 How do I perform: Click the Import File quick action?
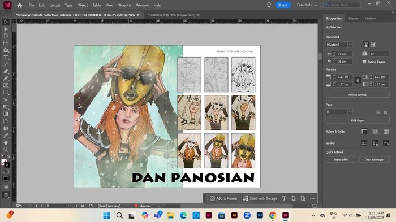[x=341, y=159]
